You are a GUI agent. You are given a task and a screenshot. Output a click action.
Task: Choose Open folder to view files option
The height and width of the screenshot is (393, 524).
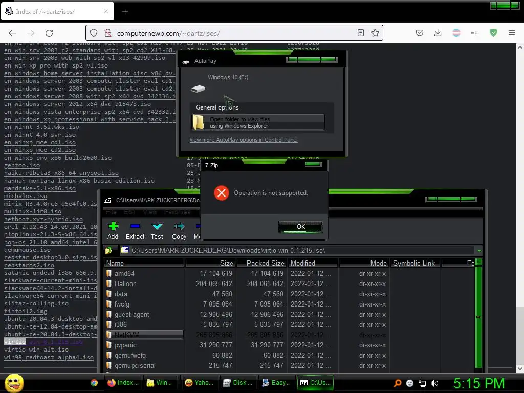[x=258, y=123]
